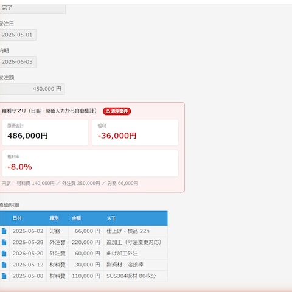Click the 日付 column header
Screen dimensions: 292x292
coord(17,218)
